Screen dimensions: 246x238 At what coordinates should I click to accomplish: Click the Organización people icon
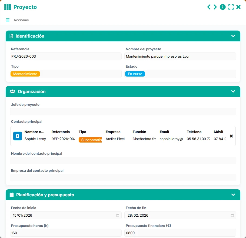tap(12, 91)
